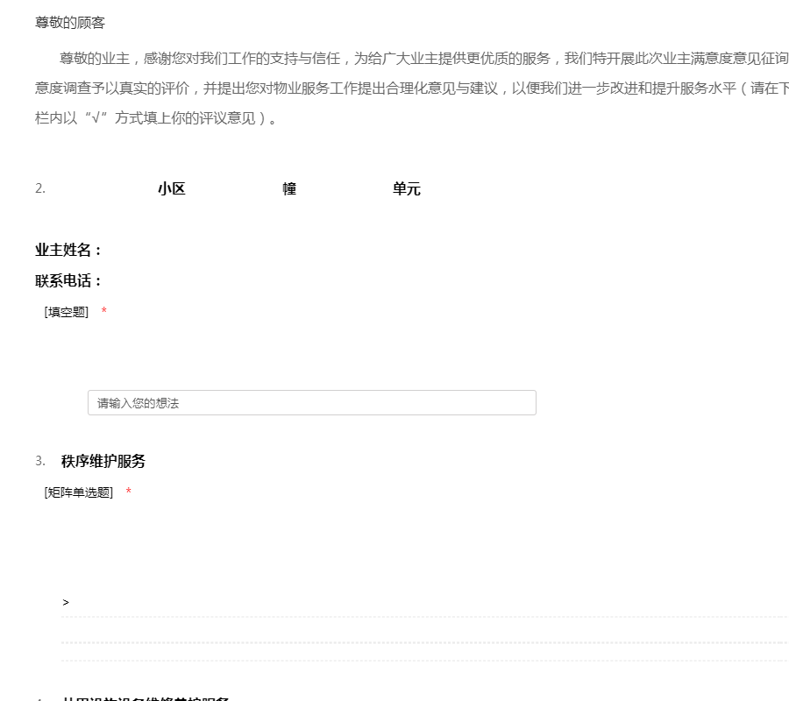Click the '小区' label in question 2
The width and height of the screenshot is (789, 701).
(x=172, y=189)
